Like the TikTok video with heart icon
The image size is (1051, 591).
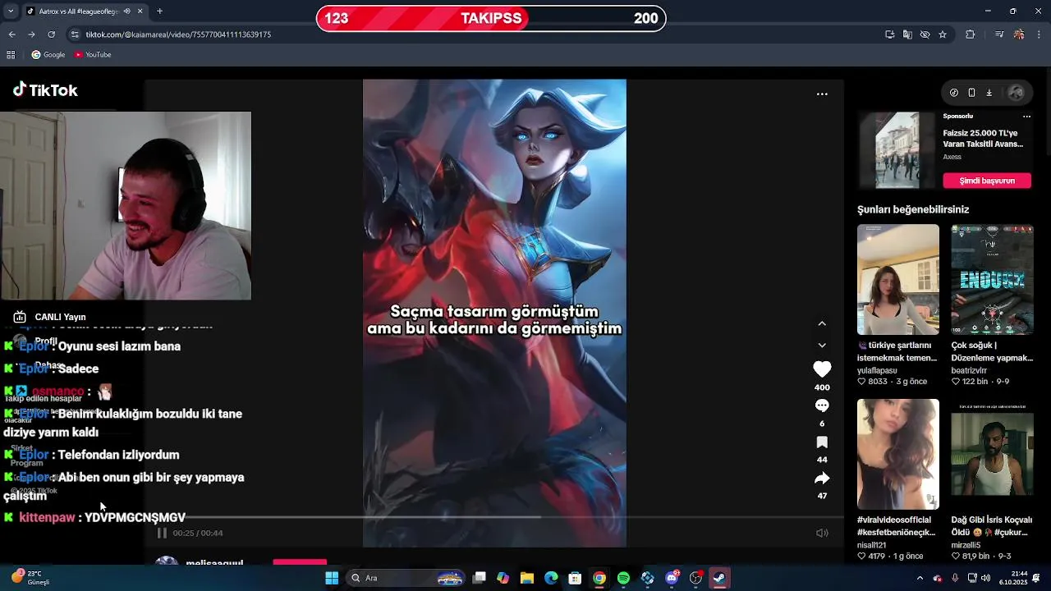point(822,369)
